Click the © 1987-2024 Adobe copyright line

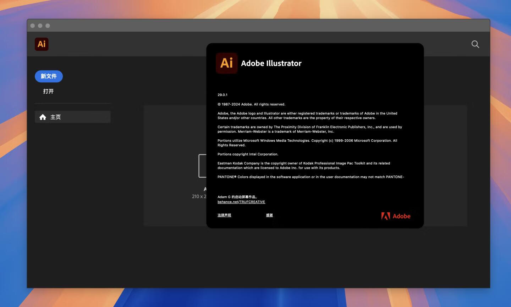coord(251,104)
